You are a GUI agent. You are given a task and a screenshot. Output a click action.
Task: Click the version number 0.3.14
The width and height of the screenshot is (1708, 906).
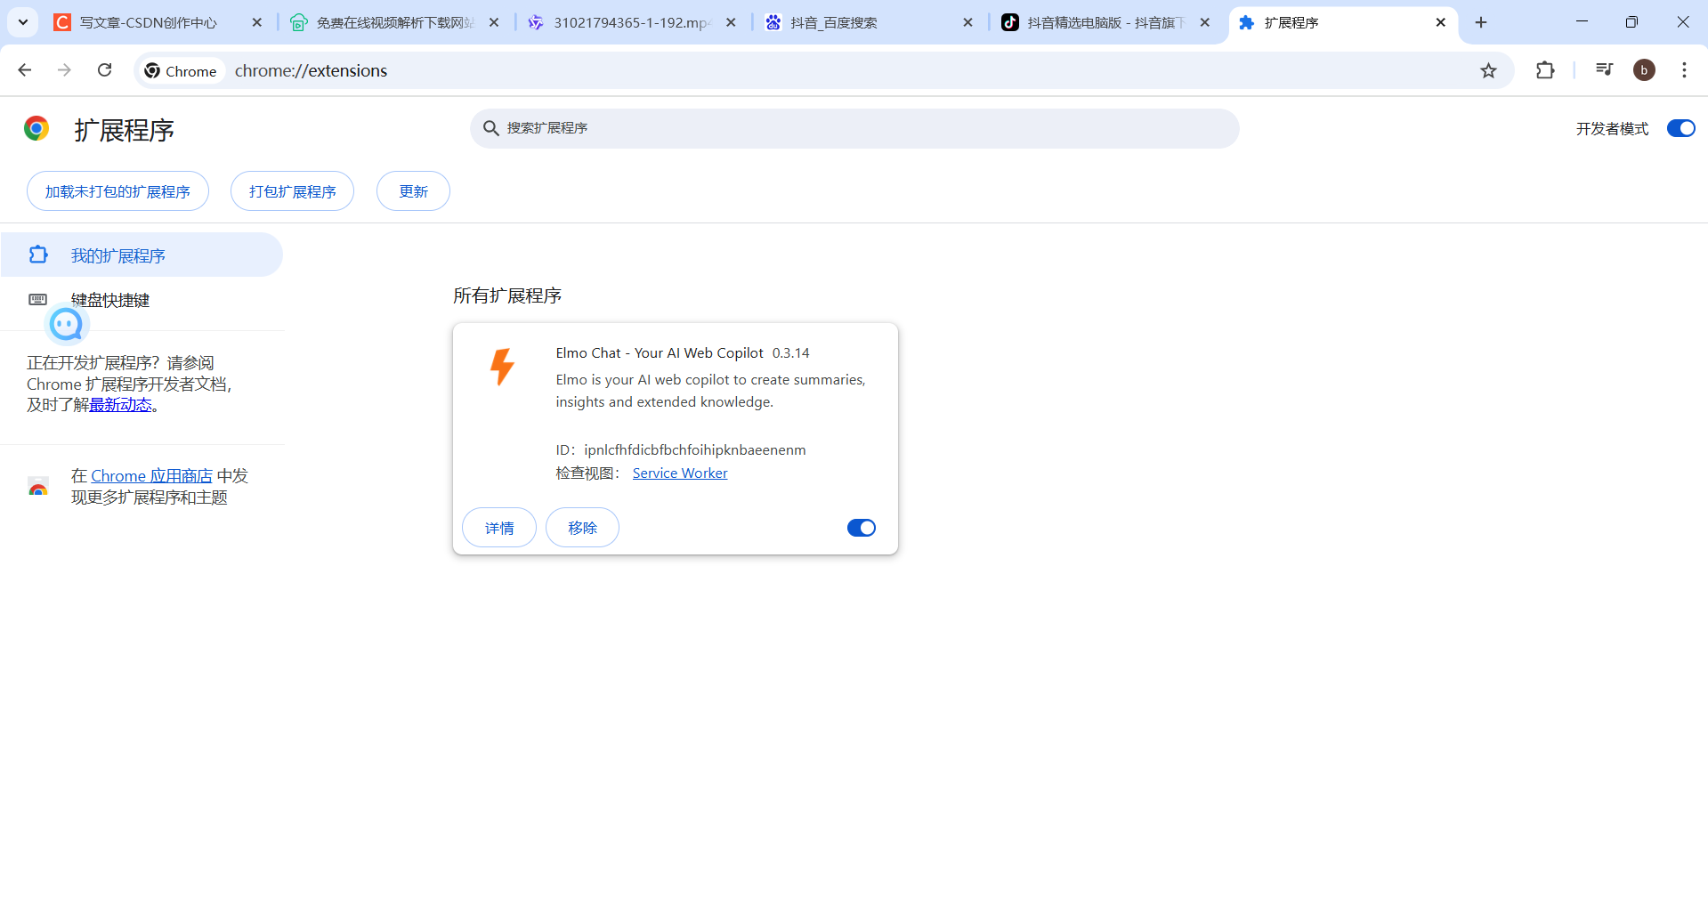click(x=791, y=353)
